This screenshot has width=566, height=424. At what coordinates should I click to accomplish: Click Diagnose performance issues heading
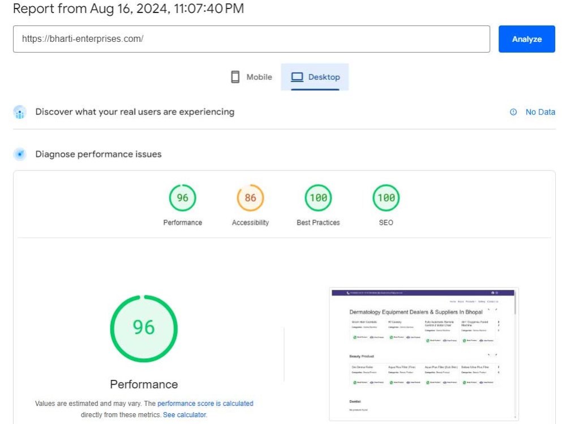click(x=98, y=154)
